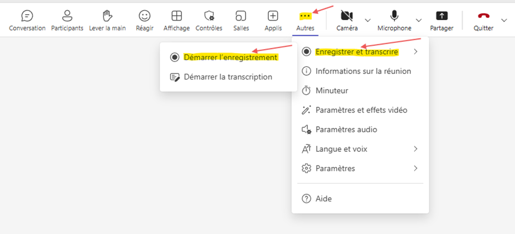Open the Affichage view options
515x234 pixels.
click(177, 15)
